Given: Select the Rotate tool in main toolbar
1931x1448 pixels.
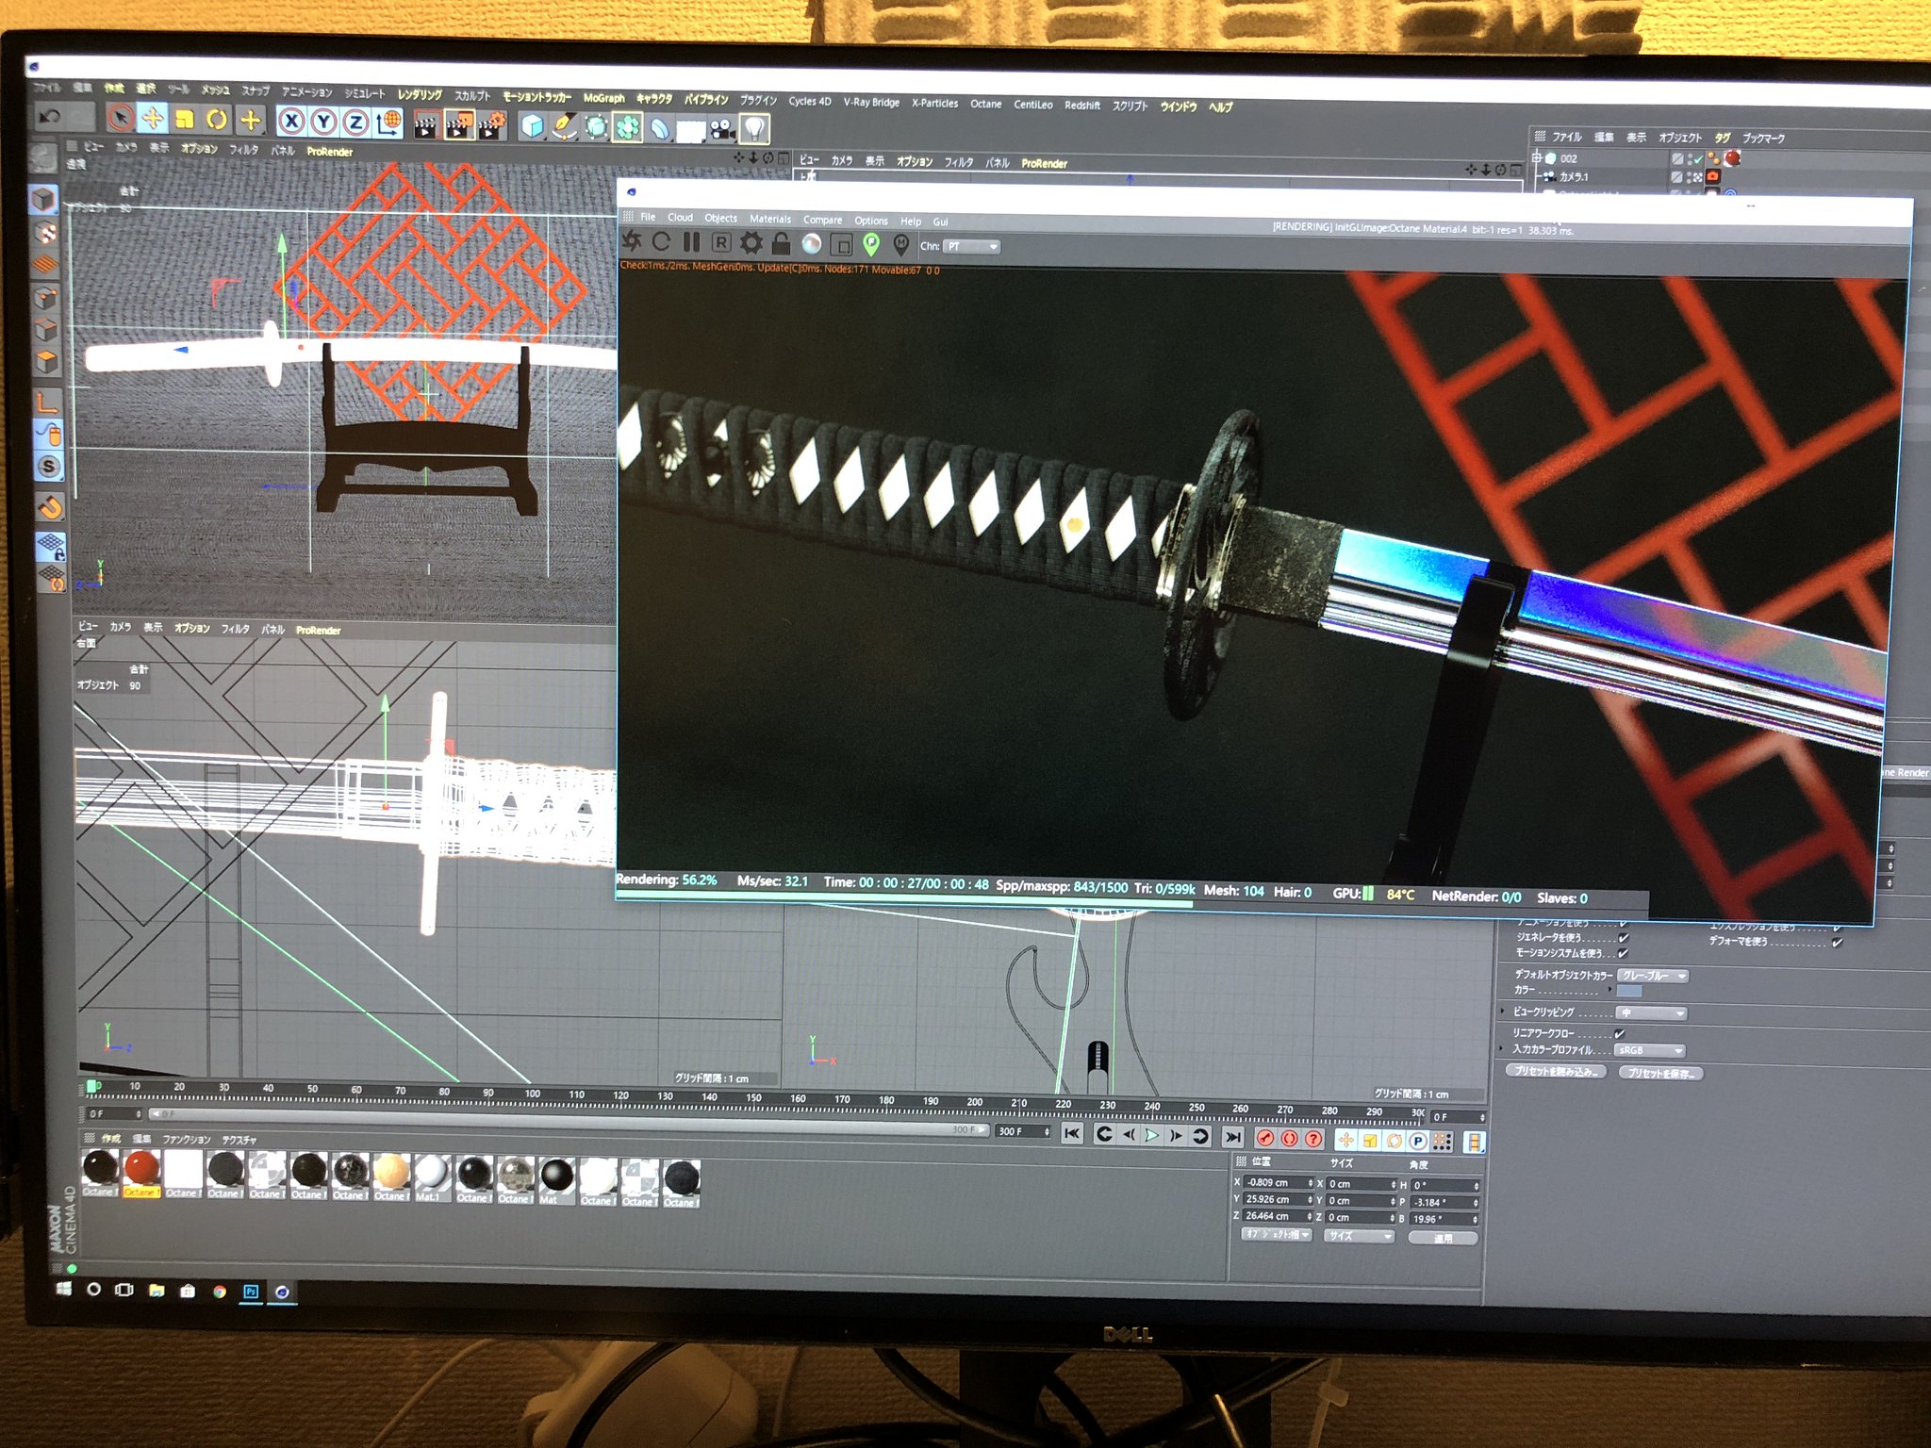Looking at the screenshot, I should 217,120.
